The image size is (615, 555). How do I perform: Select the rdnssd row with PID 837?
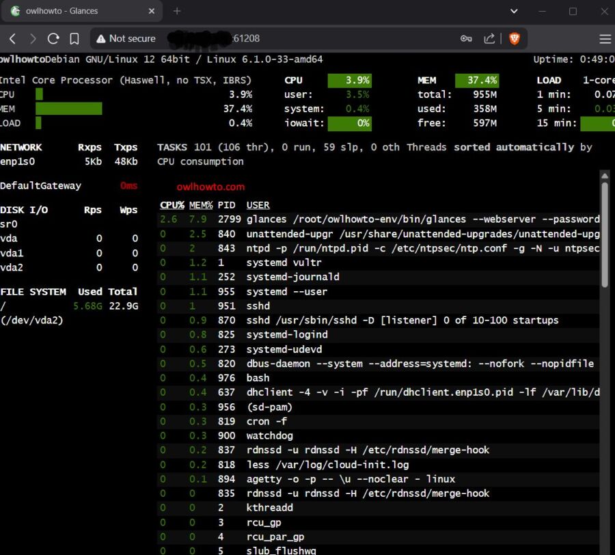coord(378,450)
